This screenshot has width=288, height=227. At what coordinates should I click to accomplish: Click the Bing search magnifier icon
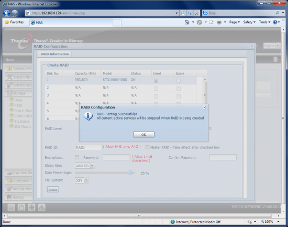pos(278,13)
